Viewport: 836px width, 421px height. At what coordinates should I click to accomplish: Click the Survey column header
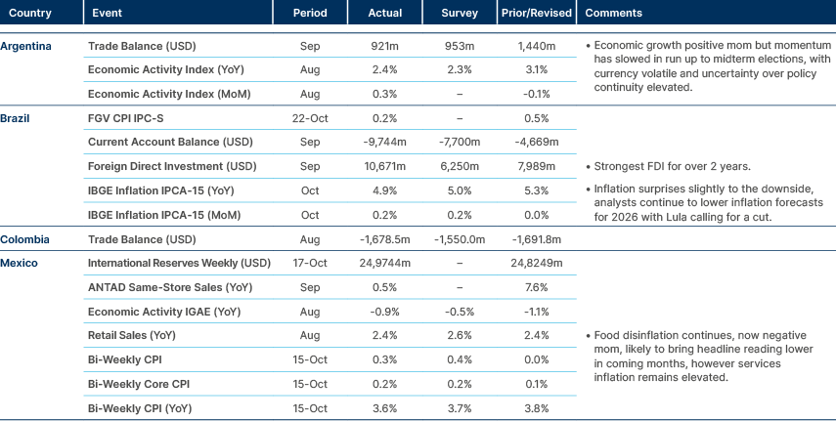[460, 14]
